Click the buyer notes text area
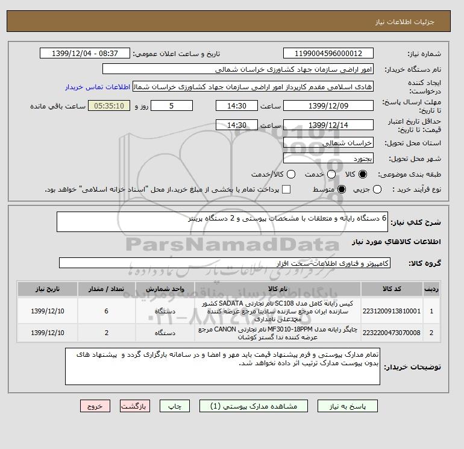Screen dimensions: 464x449 pyautogui.click(x=222, y=366)
